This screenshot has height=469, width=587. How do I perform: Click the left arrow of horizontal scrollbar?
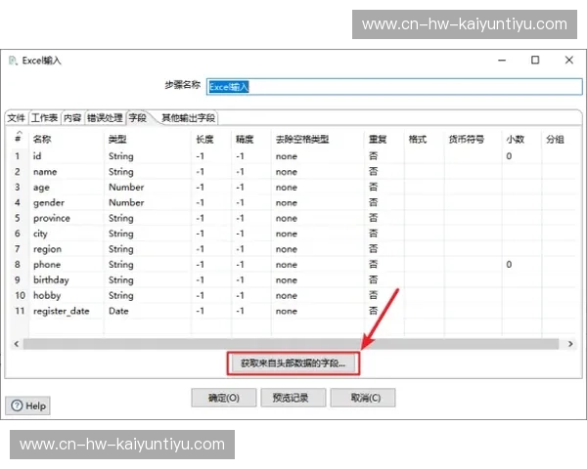point(17,344)
